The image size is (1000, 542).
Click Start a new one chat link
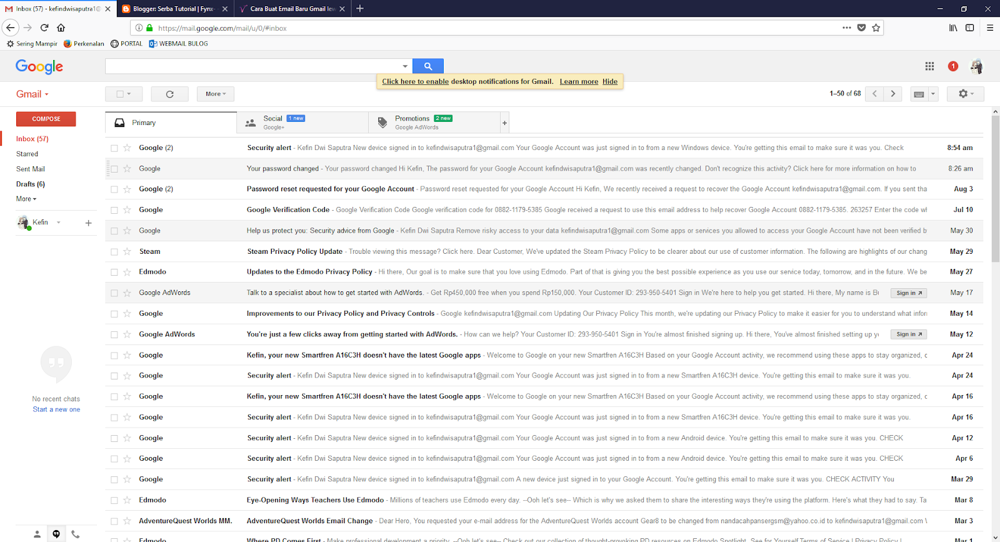[56, 409]
